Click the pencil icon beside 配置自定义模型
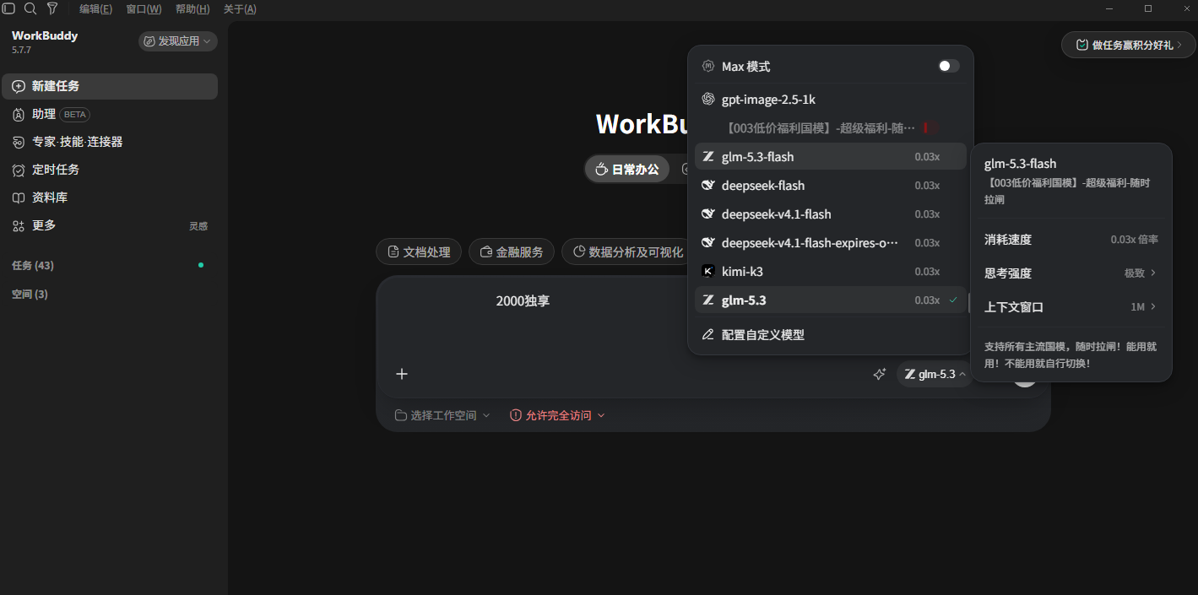Viewport: 1198px width, 595px height. point(708,335)
